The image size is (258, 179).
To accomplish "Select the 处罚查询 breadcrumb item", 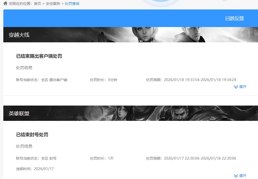I will tap(72, 4).
